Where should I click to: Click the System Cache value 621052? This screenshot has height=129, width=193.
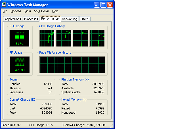point(99,92)
